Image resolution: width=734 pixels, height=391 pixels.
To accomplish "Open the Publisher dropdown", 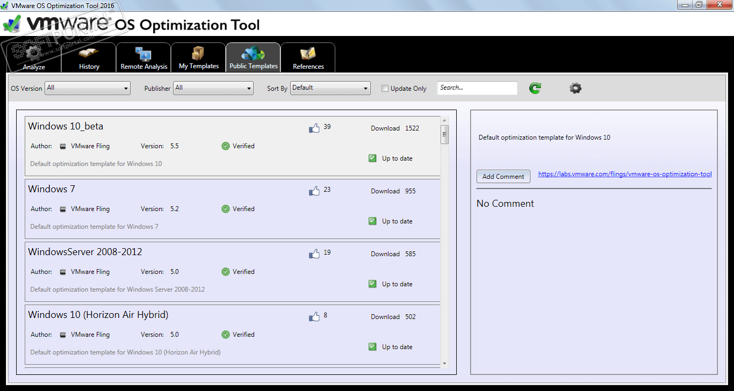I will [x=213, y=88].
